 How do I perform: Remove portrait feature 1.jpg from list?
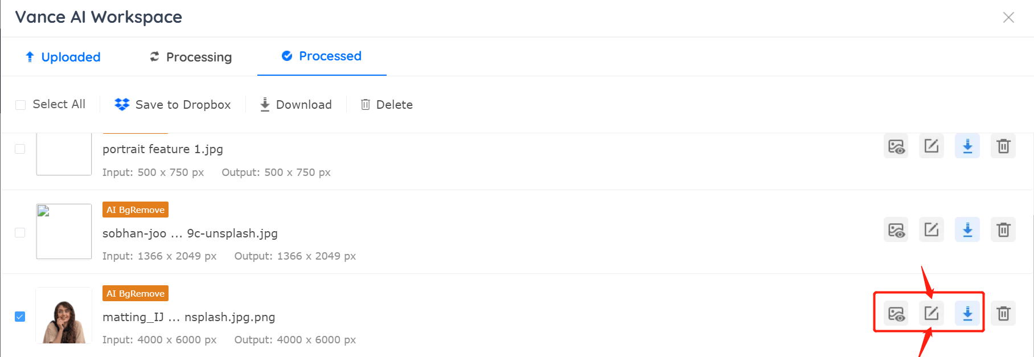tap(1003, 146)
